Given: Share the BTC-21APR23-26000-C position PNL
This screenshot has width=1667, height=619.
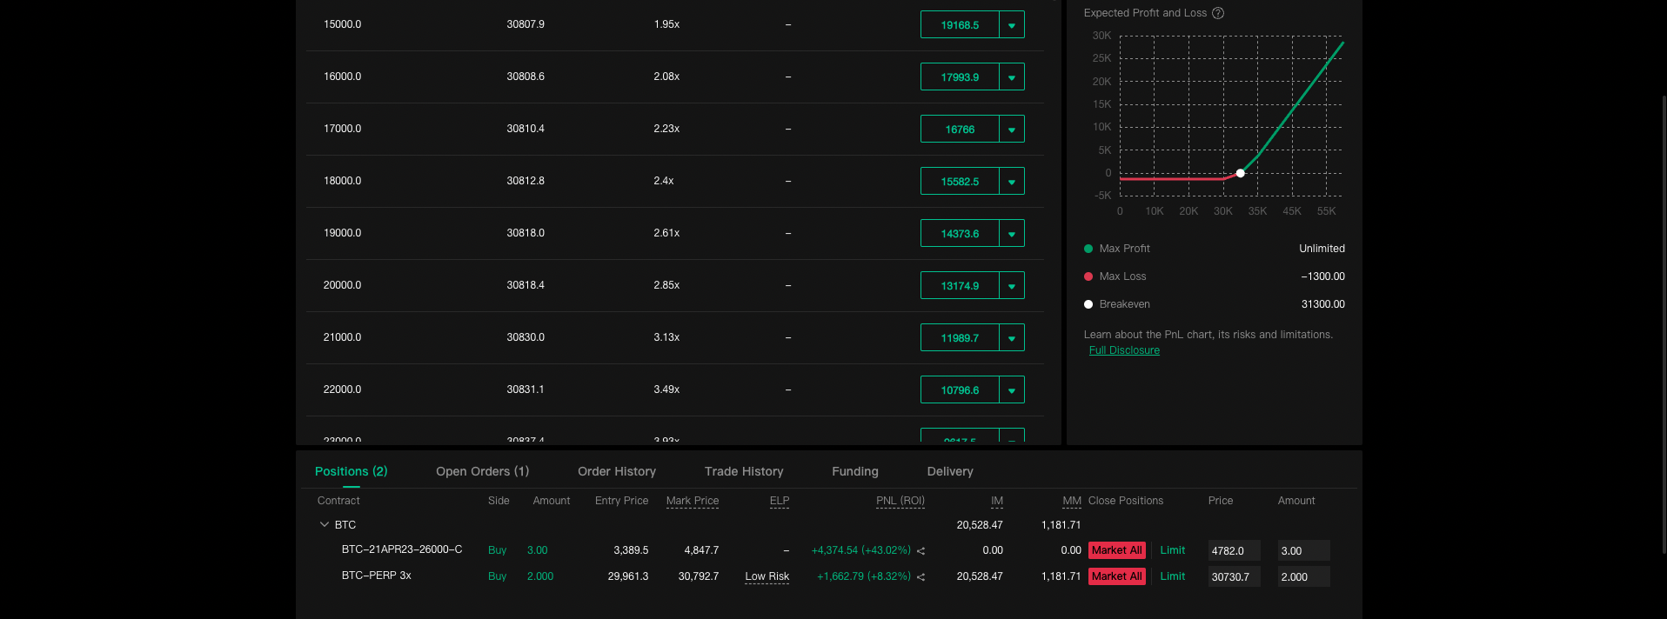Looking at the screenshot, I should pos(921,551).
